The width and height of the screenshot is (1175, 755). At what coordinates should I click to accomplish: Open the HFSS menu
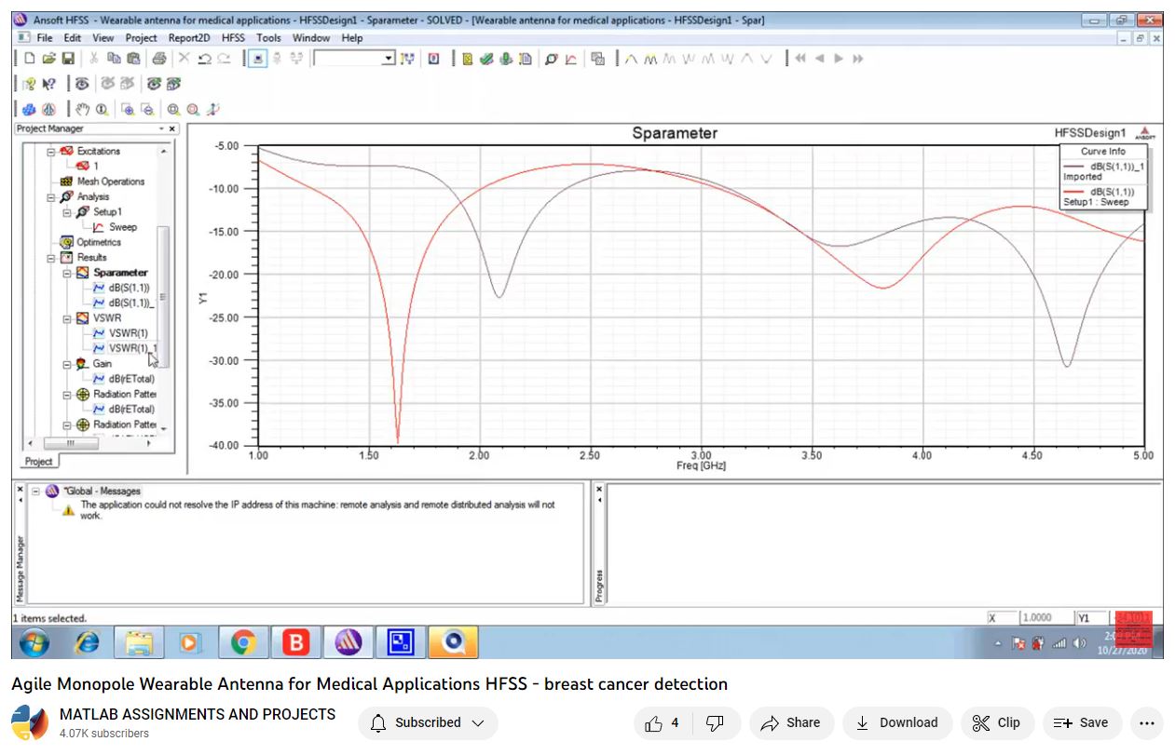[x=233, y=38]
